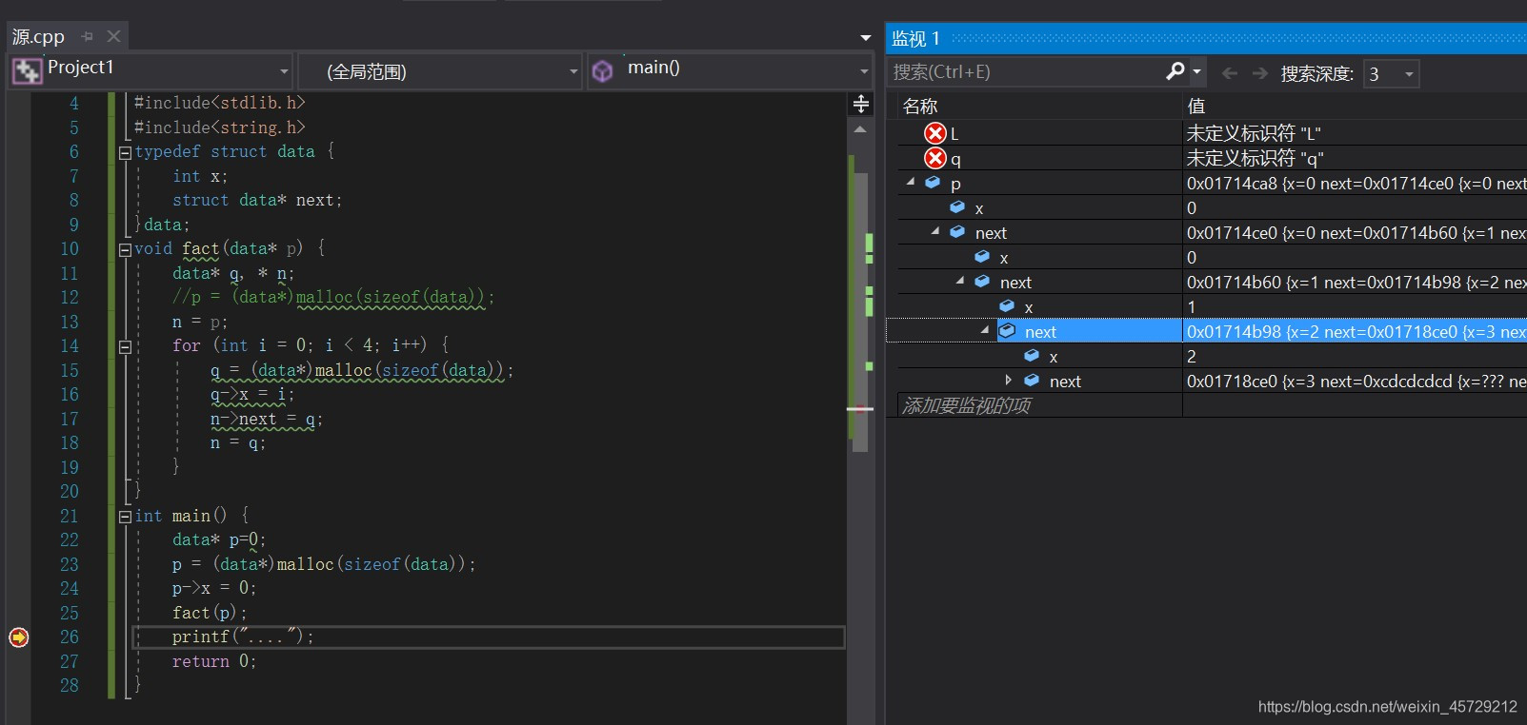Click the watch search magnifier icon
1527x725 pixels.
[x=1175, y=71]
